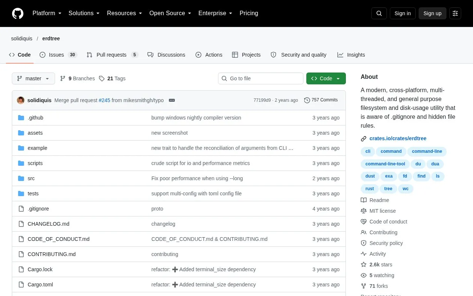
Task: Switch to the Projects tab
Action: coord(246,55)
